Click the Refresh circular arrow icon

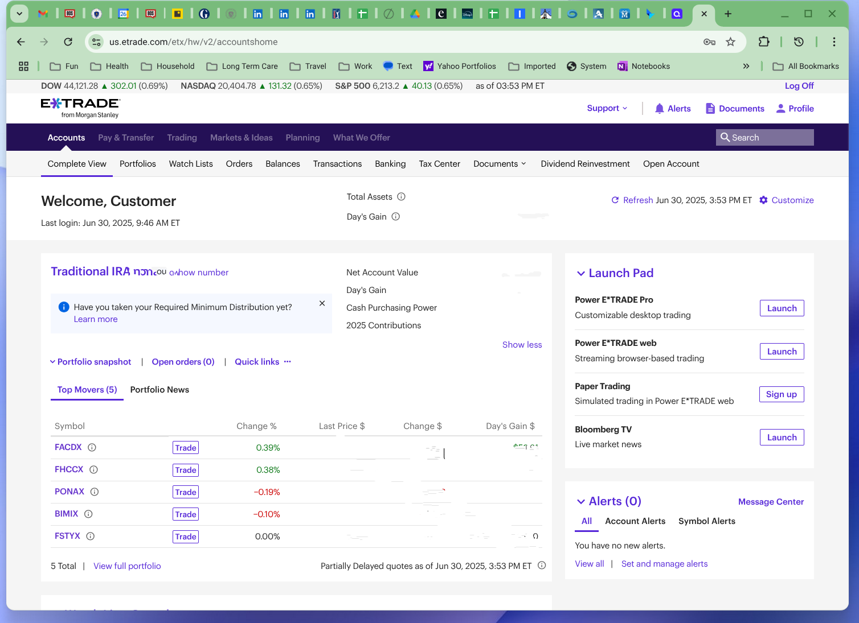(615, 200)
